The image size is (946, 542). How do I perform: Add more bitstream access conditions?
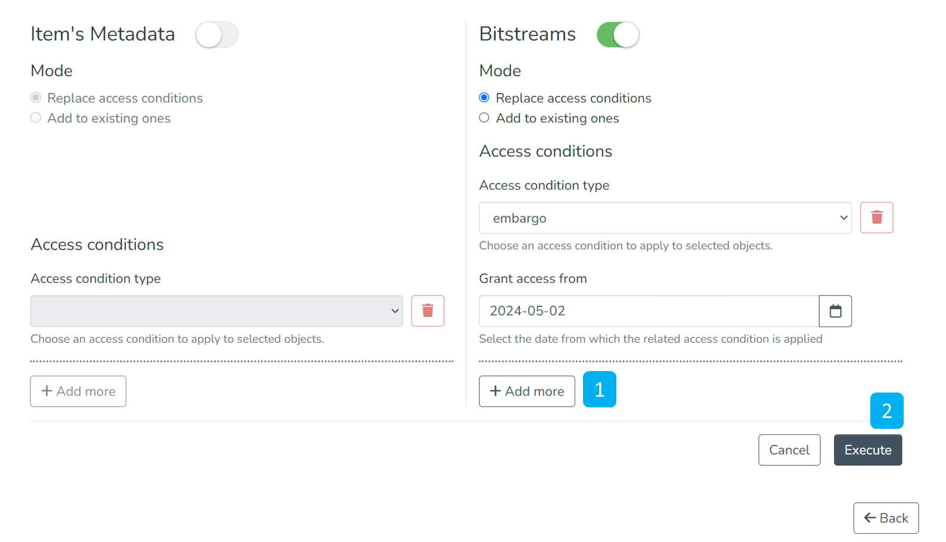pos(526,391)
